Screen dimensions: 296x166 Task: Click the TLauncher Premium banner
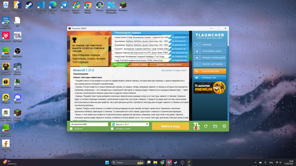210,88
